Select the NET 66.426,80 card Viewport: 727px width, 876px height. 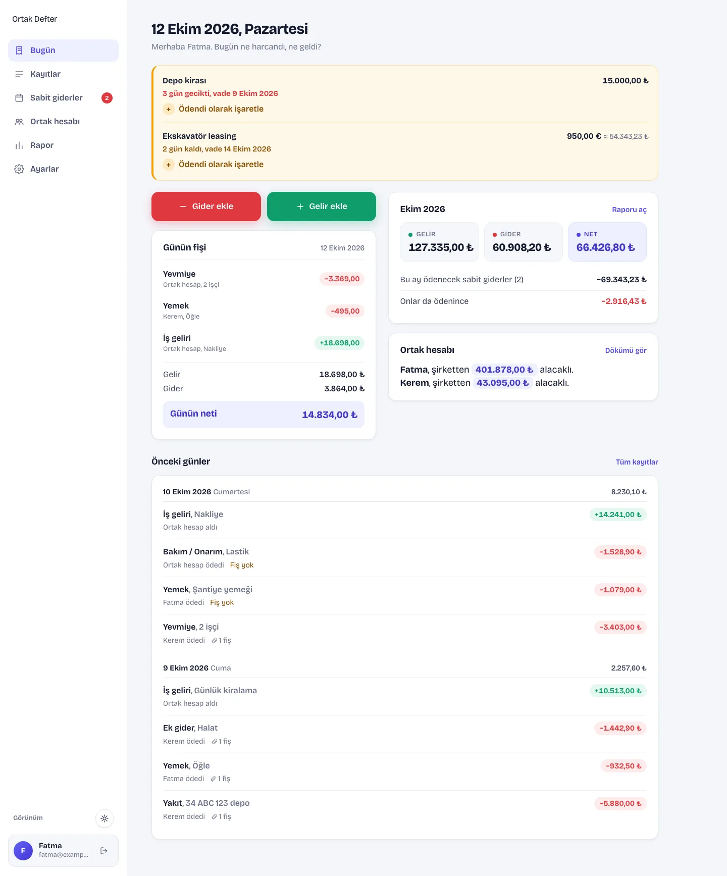pos(607,242)
